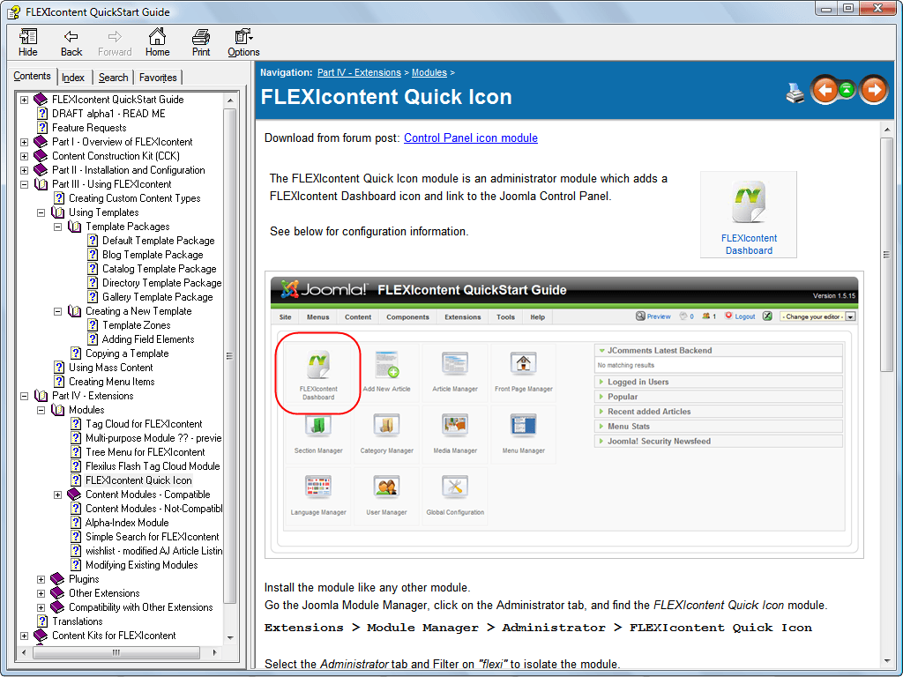This screenshot has height=677, width=903.
Task: Click the page icon beside Template Zones
Action: [x=92, y=325]
